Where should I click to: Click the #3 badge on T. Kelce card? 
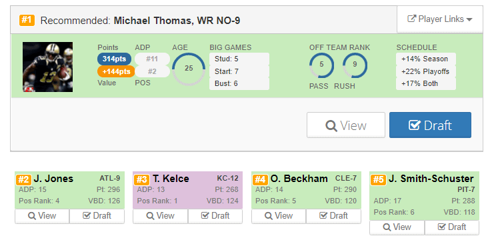click(141, 179)
